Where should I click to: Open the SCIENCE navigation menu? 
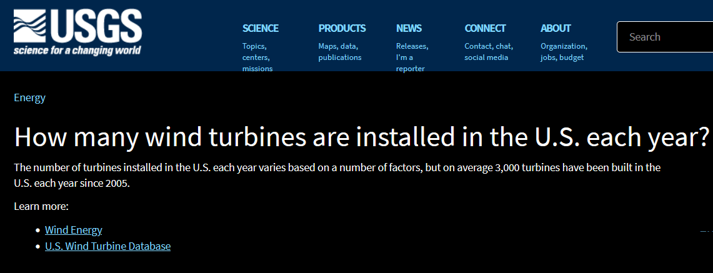point(261,28)
